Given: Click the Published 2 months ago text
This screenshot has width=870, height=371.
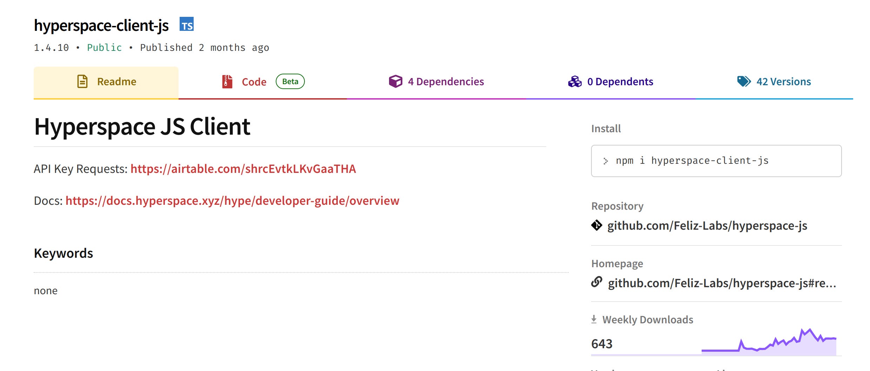Looking at the screenshot, I should tap(205, 48).
